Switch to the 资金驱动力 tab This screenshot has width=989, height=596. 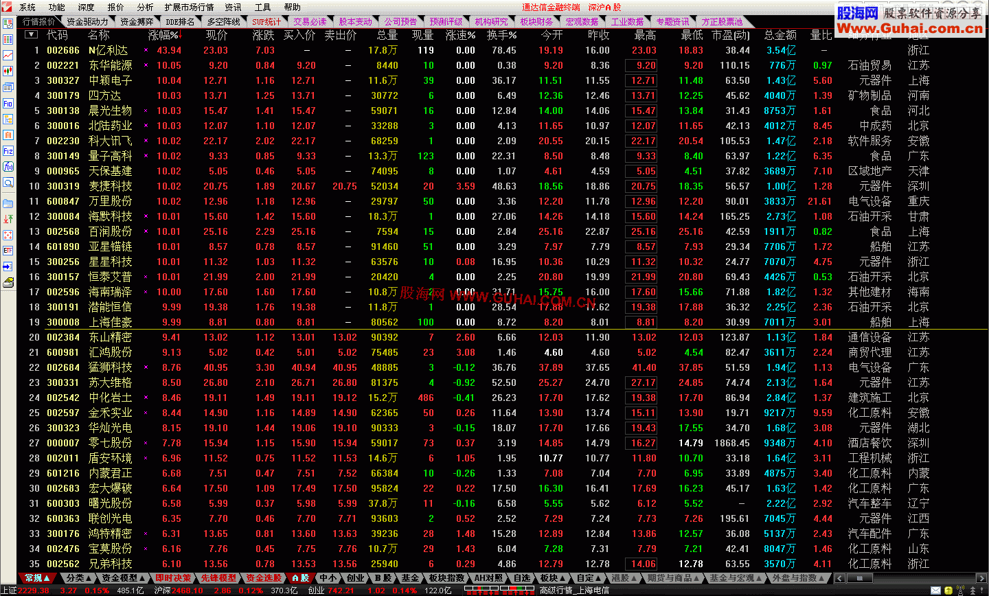coord(88,22)
